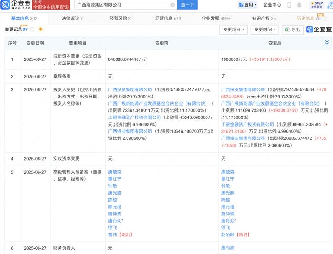Open 广西铝业集团有限公司 in 变更前 column

click(130, 131)
